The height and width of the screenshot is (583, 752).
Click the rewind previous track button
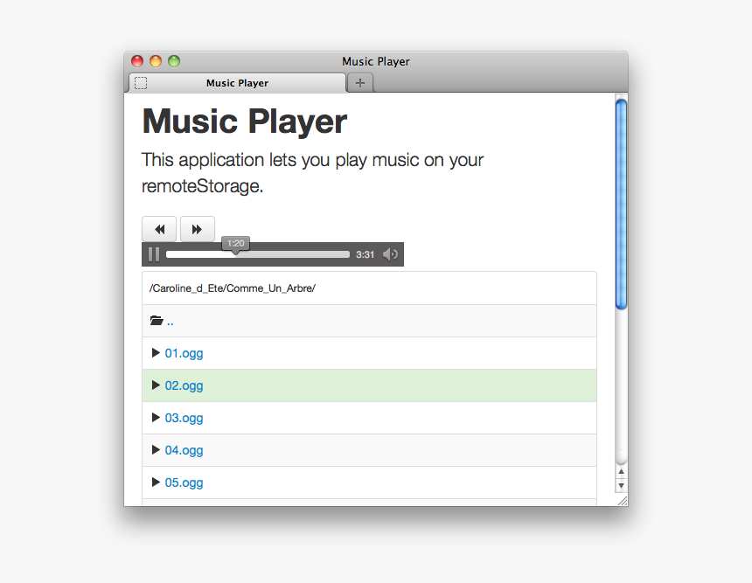click(x=159, y=229)
